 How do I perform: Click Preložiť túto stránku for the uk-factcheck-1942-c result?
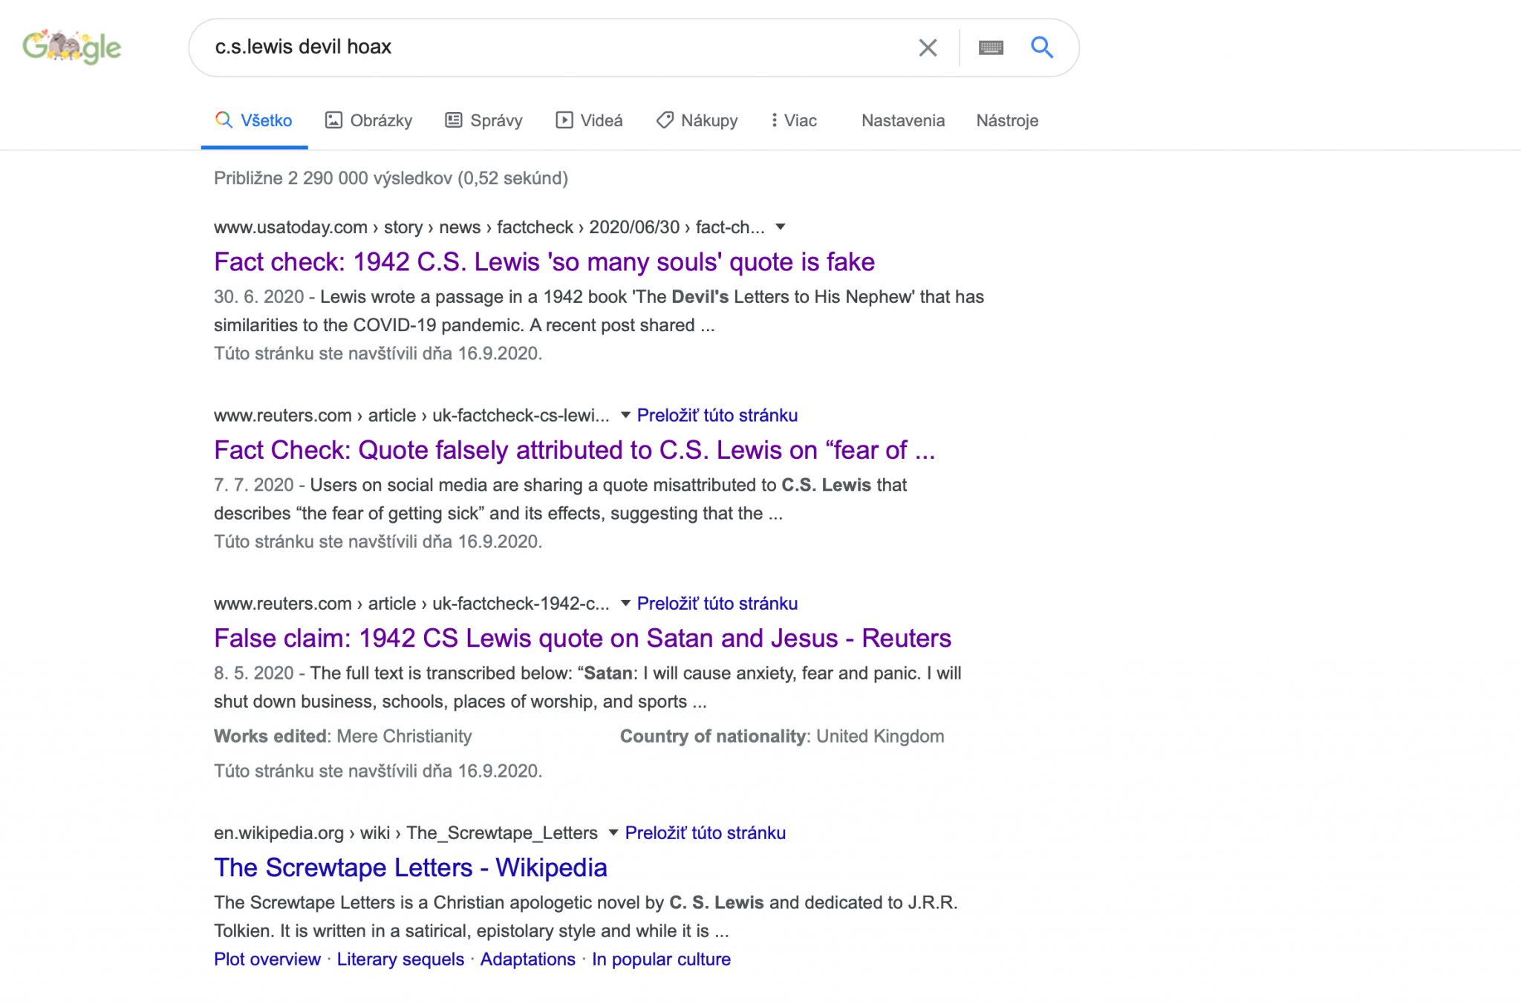coord(717,603)
